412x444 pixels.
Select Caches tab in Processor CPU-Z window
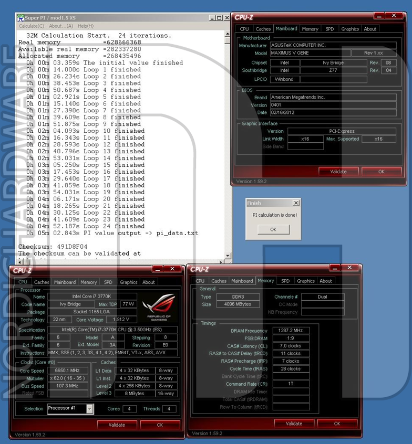42,282
